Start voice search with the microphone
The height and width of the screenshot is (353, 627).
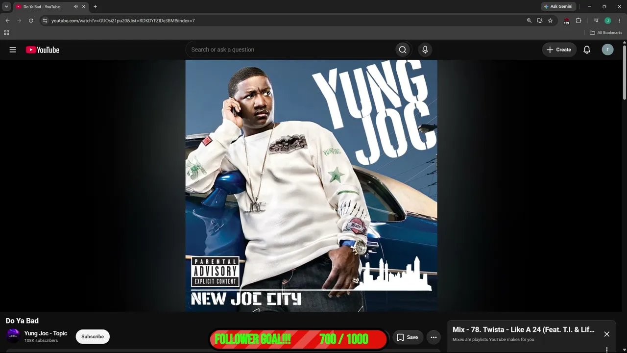point(425,50)
